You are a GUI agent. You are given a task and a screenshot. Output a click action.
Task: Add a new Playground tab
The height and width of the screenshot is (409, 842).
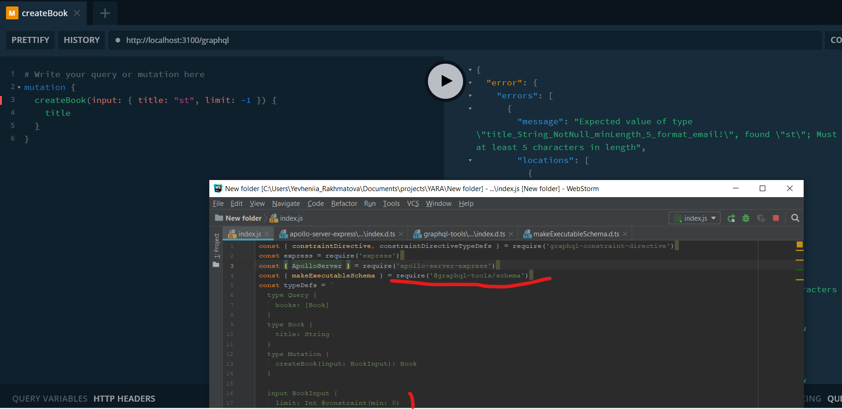pos(105,13)
